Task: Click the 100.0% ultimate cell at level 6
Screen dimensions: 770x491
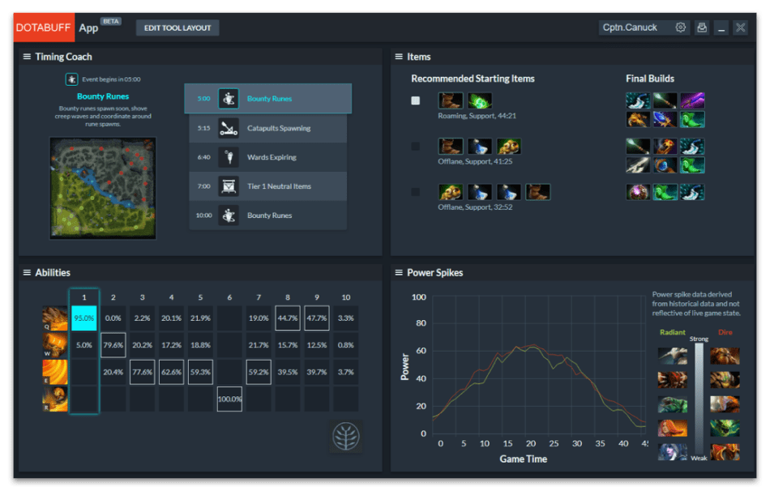Action: pos(229,399)
